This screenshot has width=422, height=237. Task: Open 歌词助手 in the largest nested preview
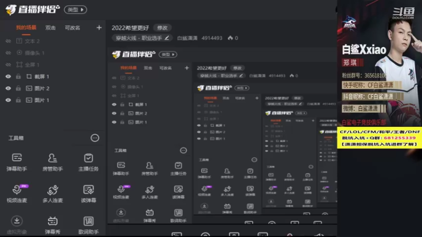point(178,215)
